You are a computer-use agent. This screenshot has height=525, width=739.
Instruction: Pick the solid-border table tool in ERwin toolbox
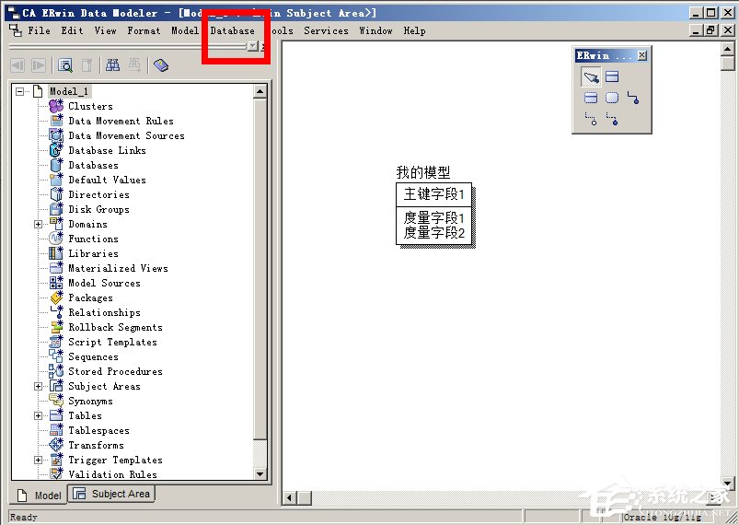[x=612, y=76]
